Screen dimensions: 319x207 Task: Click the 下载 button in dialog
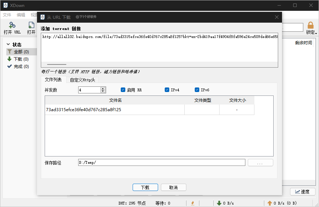pyautogui.click(x=145, y=187)
